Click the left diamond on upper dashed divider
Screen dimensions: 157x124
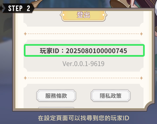[x=25, y=34]
